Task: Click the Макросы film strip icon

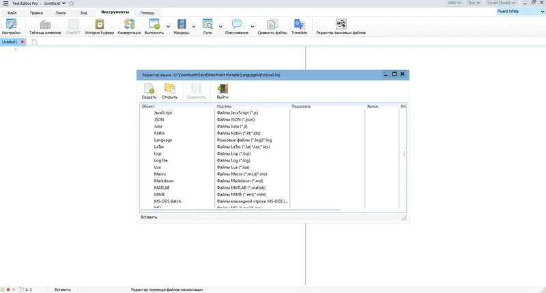Action: [x=182, y=24]
